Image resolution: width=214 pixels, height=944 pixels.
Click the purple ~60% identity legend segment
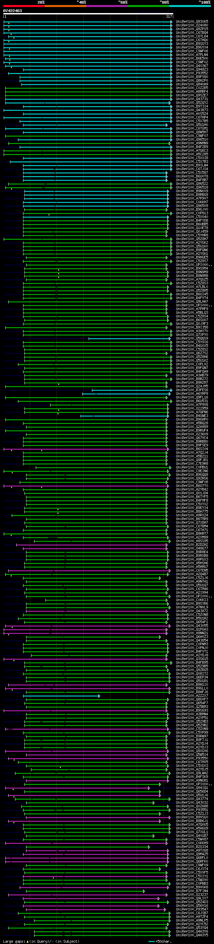point(107,6)
